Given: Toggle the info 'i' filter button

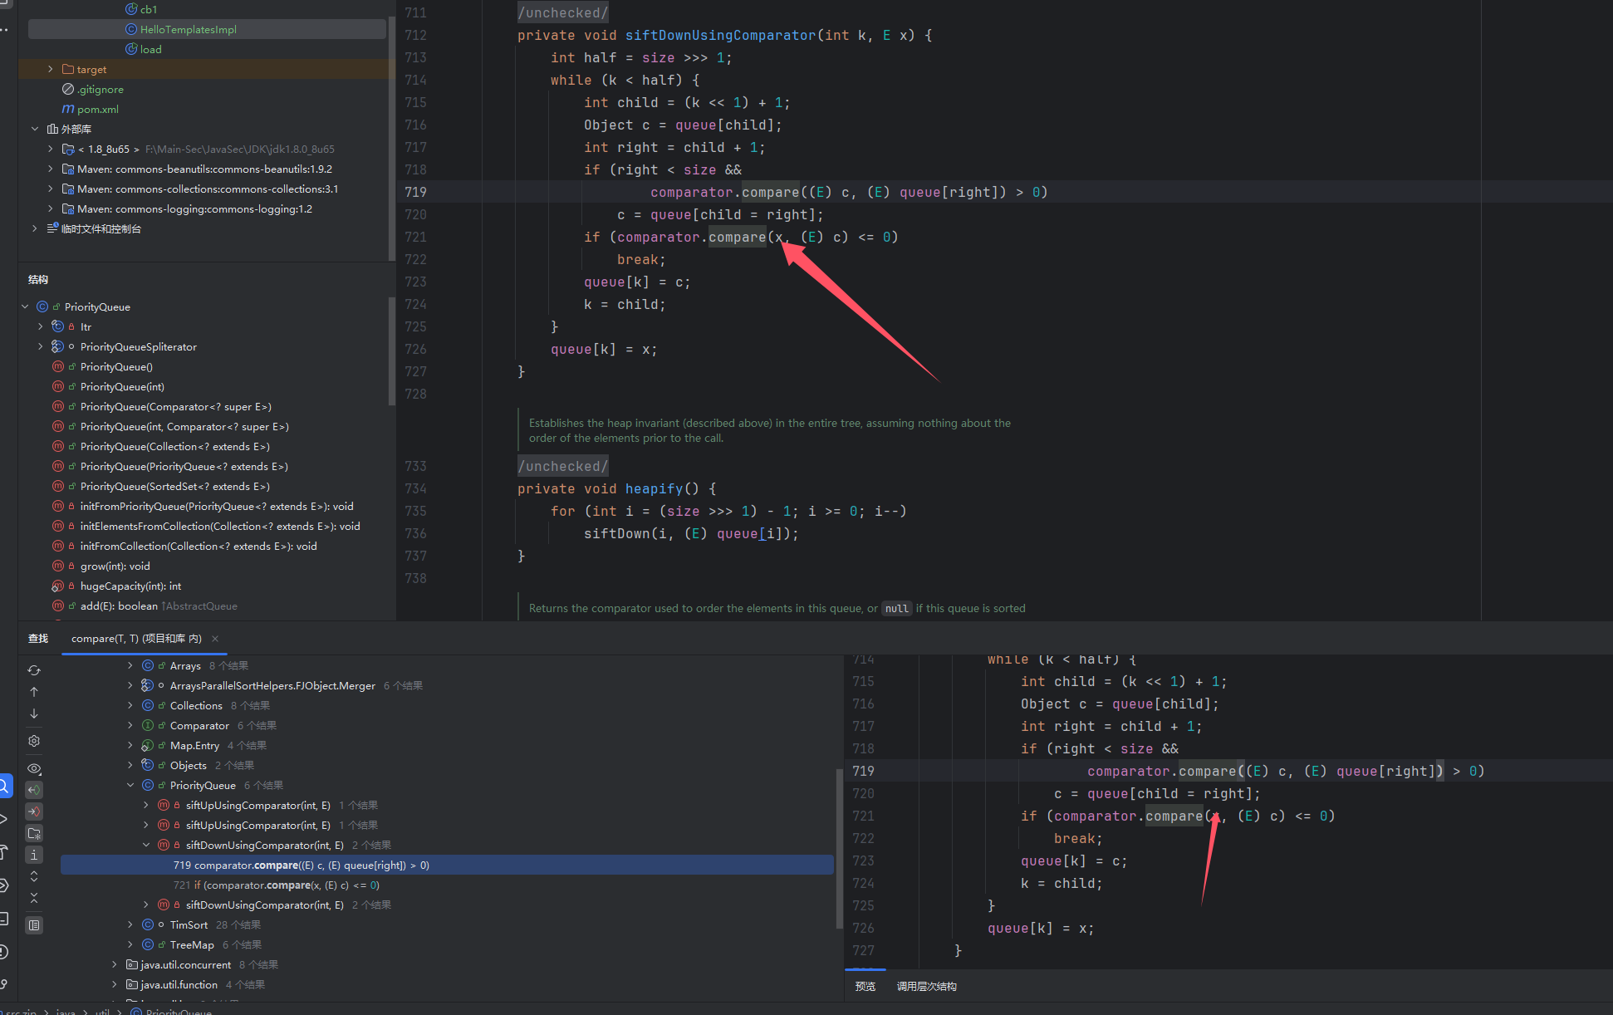Looking at the screenshot, I should pos(34,855).
